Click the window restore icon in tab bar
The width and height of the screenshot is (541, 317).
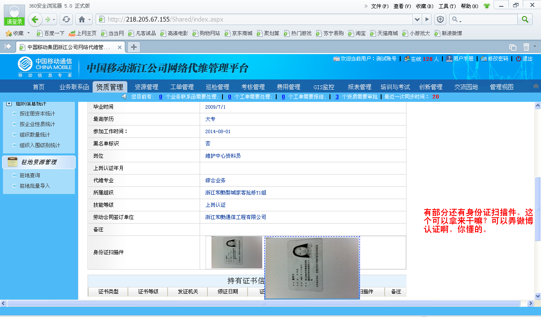coord(513,47)
